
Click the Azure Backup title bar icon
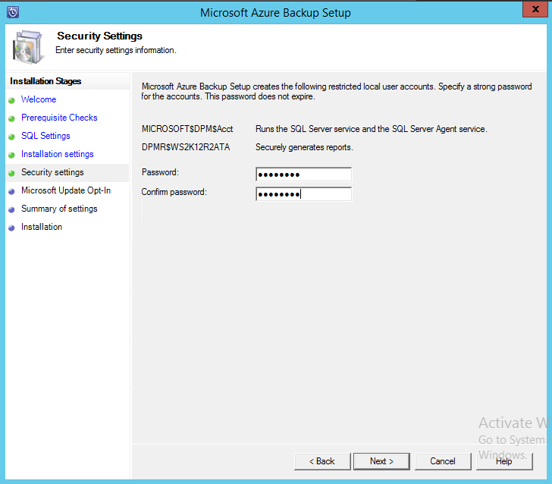pos(12,12)
